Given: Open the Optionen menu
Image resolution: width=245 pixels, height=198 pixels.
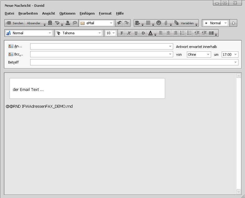Looking at the screenshot, I should click(67, 13).
